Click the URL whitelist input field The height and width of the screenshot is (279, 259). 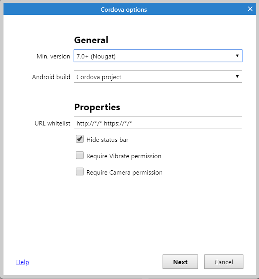pyautogui.click(x=158, y=123)
